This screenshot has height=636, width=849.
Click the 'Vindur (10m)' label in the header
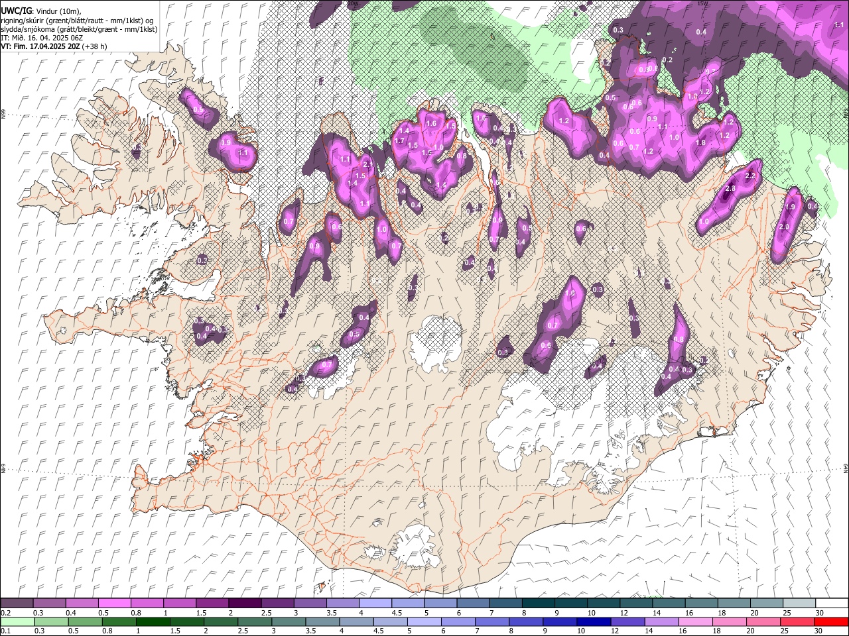pos(57,11)
